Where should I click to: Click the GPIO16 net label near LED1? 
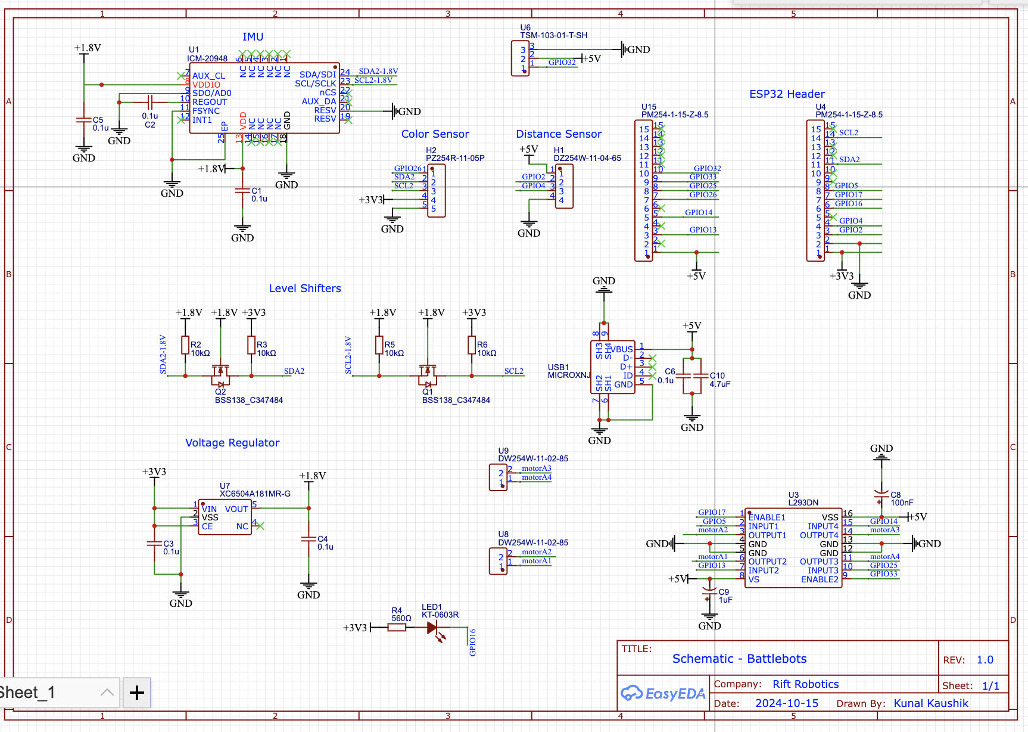472,643
